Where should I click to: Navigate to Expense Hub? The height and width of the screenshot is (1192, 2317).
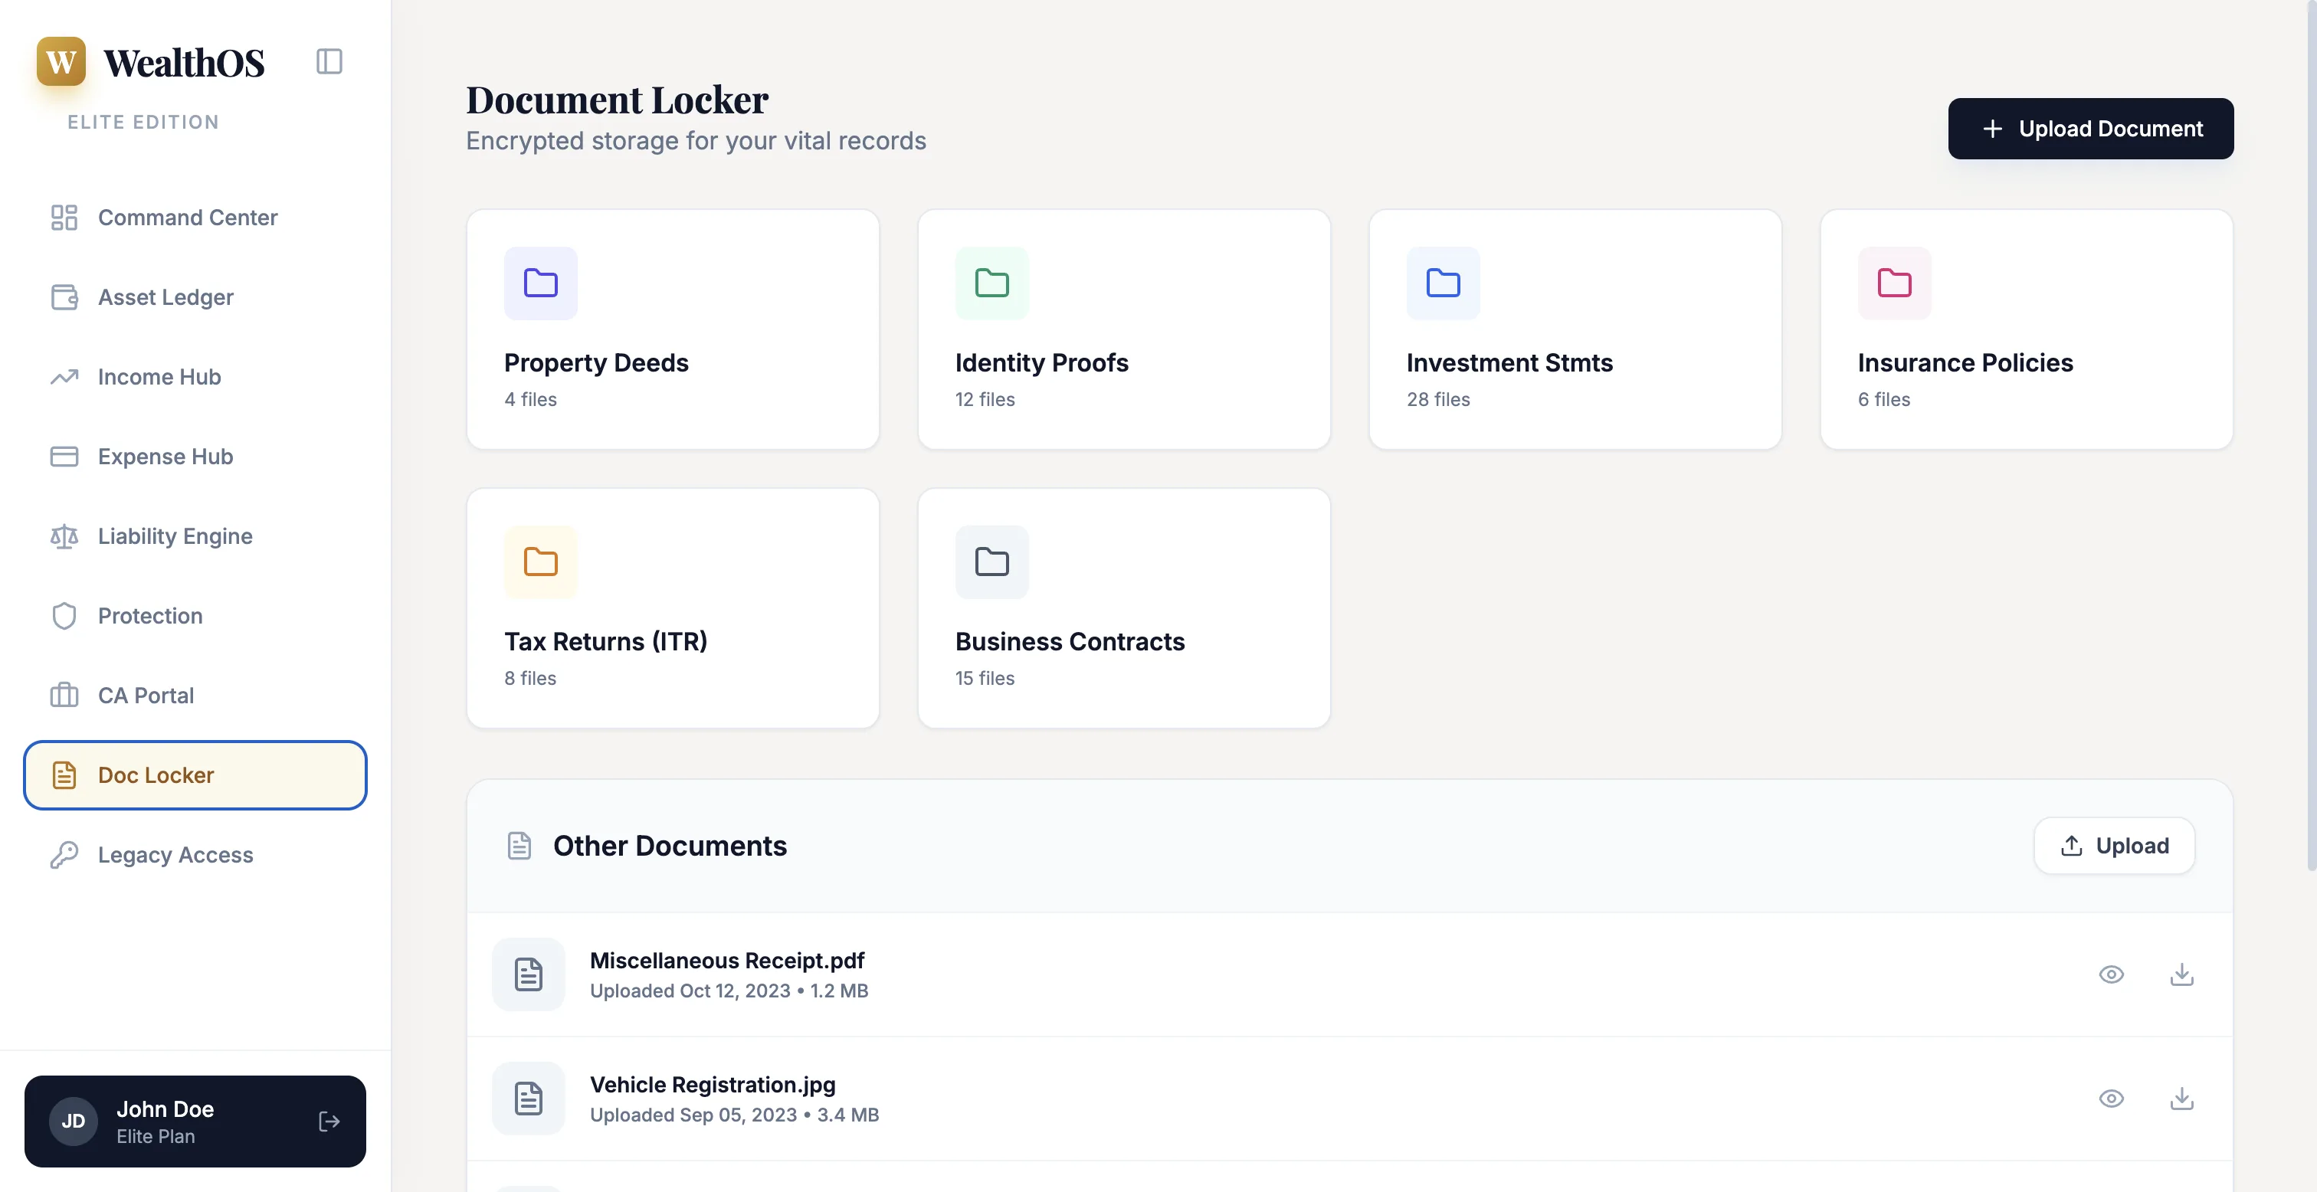pos(195,456)
